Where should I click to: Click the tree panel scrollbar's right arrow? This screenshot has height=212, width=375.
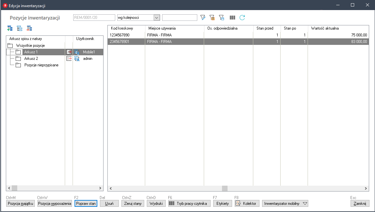100,188
